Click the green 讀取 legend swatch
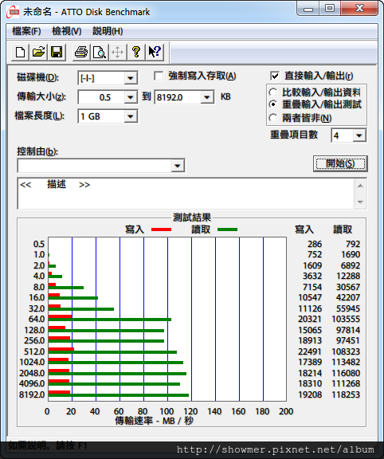384x459 pixels. point(227,229)
